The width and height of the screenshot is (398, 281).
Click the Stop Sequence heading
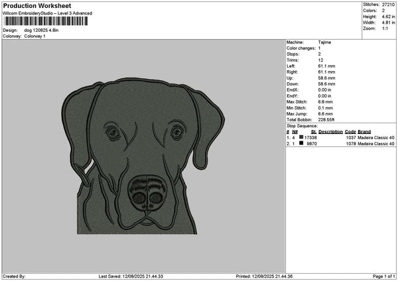302,125
